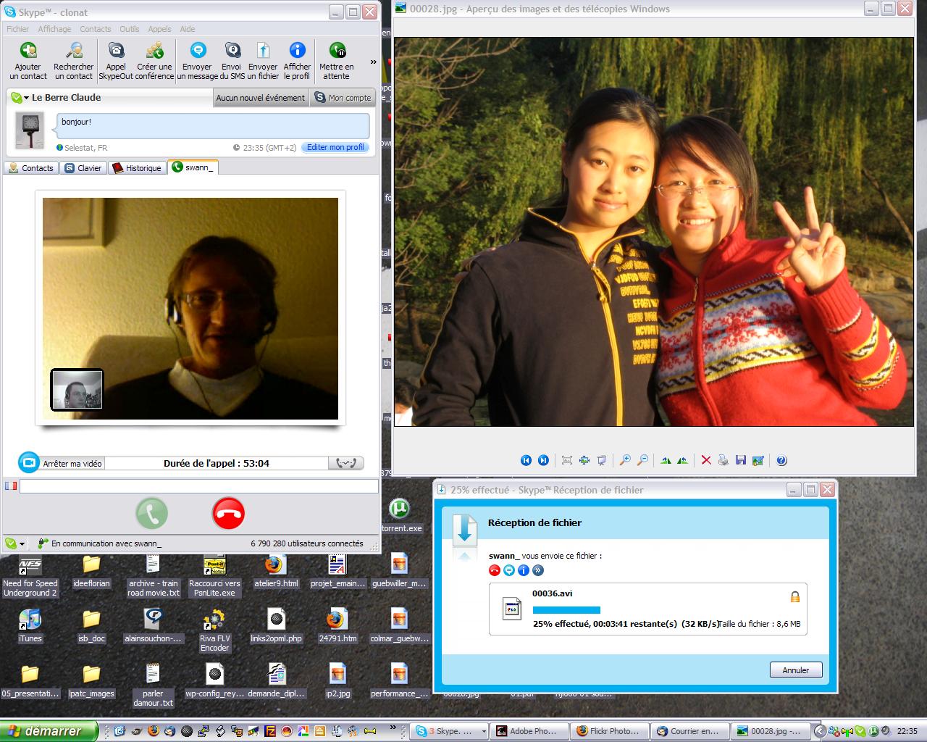Open the démarrer Start menu

tap(49, 731)
